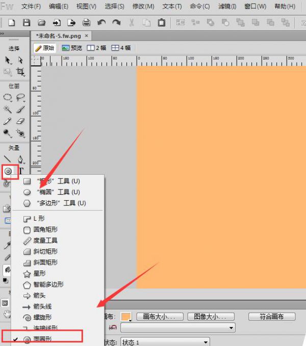
Task: Open the orange canvas color swatch
Action: [126, 316]
